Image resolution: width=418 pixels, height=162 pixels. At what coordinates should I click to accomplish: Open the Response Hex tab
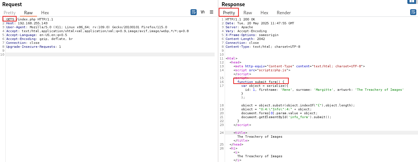pyautogui.click(x=264, y=13)
